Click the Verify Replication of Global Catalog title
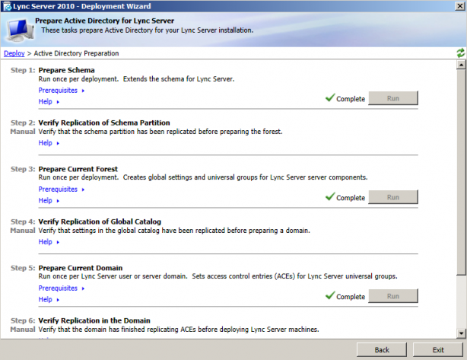 point(100,221)
